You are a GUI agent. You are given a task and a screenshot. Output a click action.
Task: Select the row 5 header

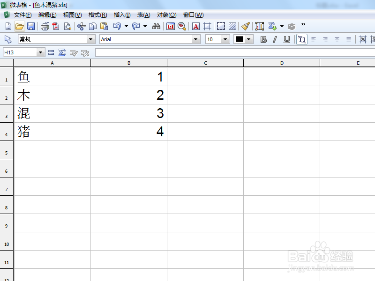click(x=7, y=150)
